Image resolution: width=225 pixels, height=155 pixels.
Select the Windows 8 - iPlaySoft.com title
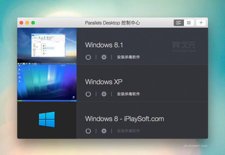[124, 119]
